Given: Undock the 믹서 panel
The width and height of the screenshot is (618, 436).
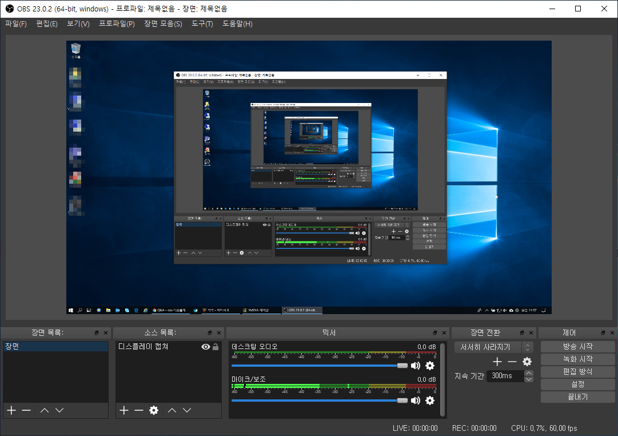Looking at the screenshot, I should point(435,333).
